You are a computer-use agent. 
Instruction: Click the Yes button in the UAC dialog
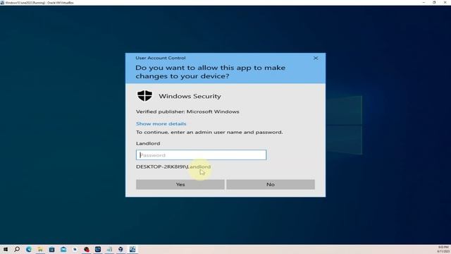pos(180,184)
